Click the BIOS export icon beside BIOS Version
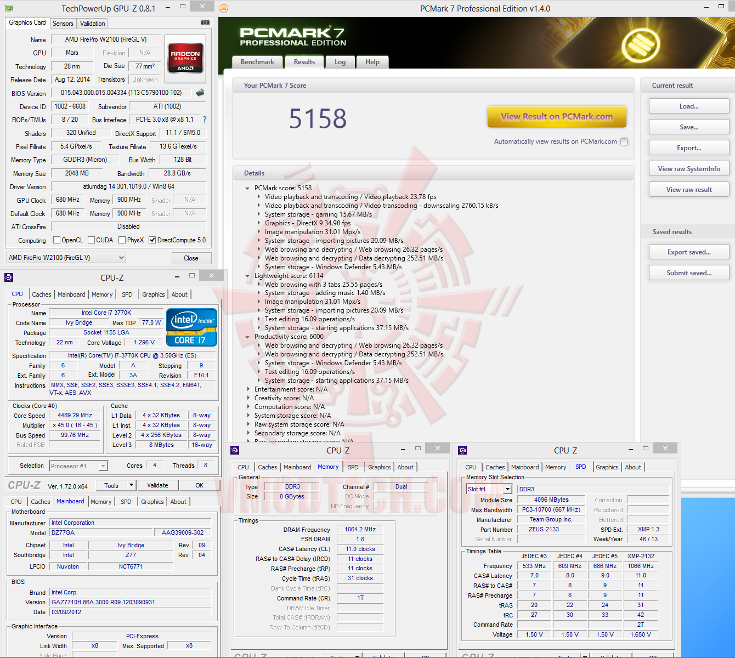735x658 pixels. 200,93
